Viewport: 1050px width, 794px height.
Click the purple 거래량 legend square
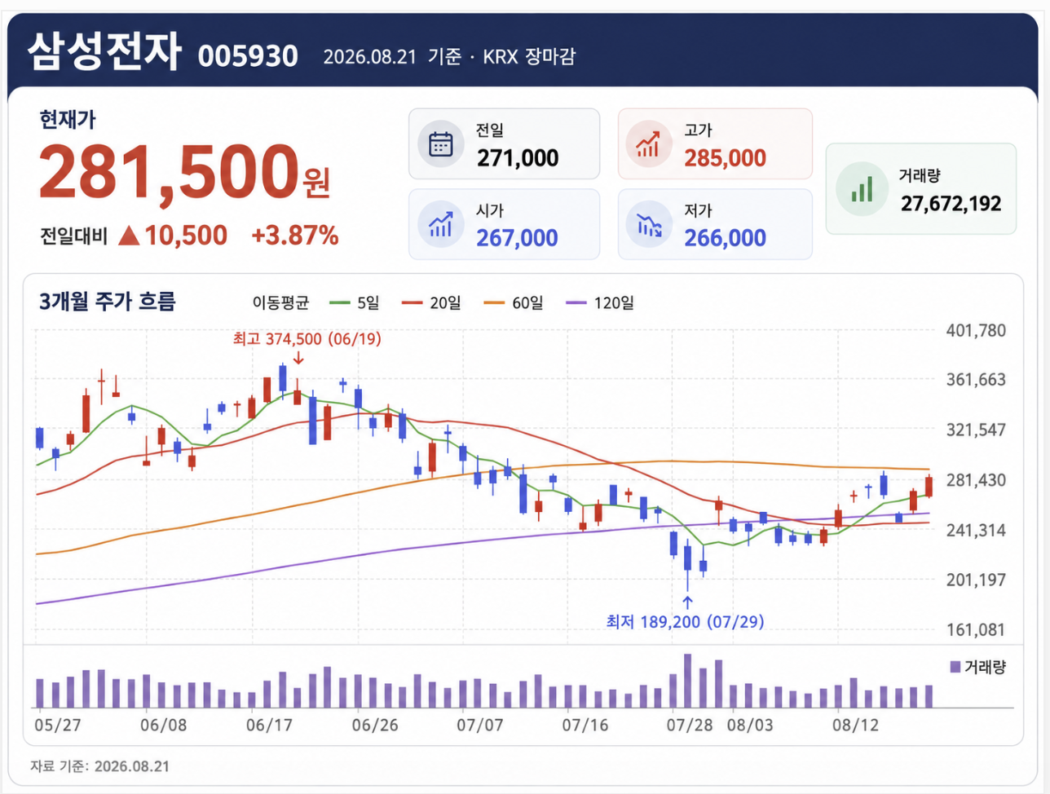(x=955, y=667)
